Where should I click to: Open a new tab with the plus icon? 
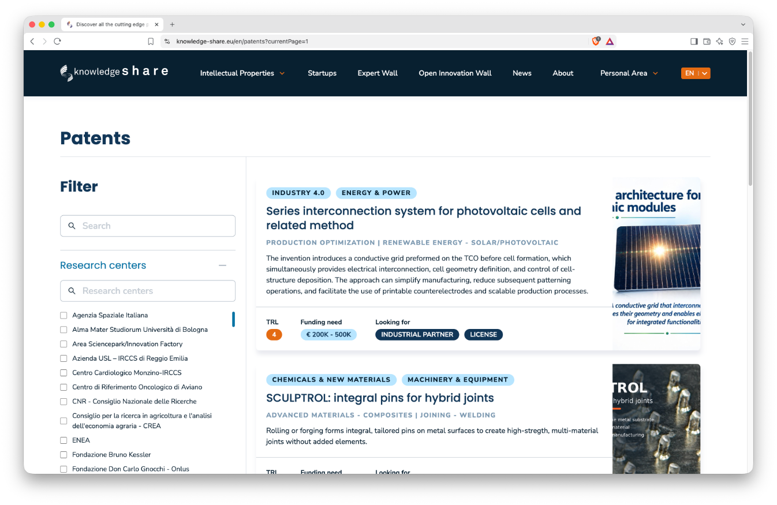172,24
